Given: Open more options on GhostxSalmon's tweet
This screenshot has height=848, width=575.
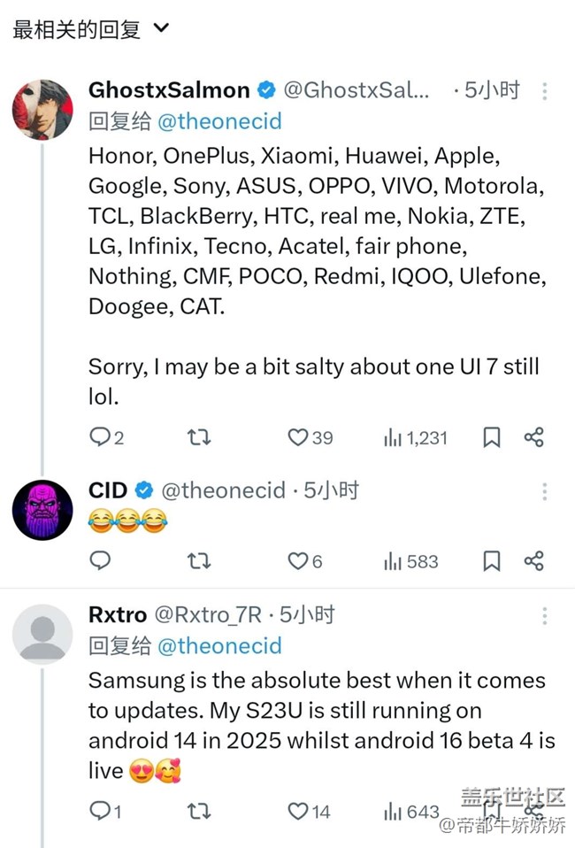Looking at the screenshot, I should click(545, 91).
